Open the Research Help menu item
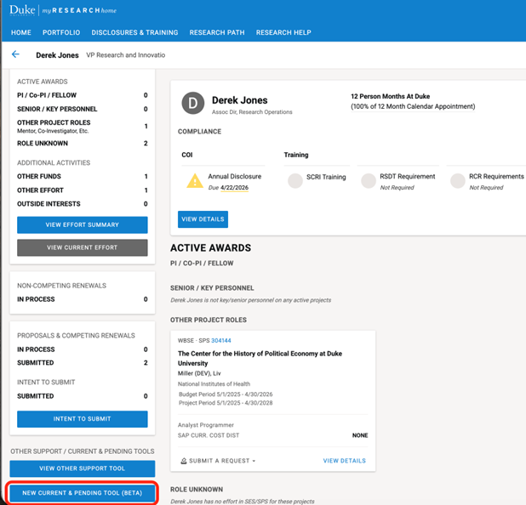The image size is (526, 505). (x=283, y=32)
